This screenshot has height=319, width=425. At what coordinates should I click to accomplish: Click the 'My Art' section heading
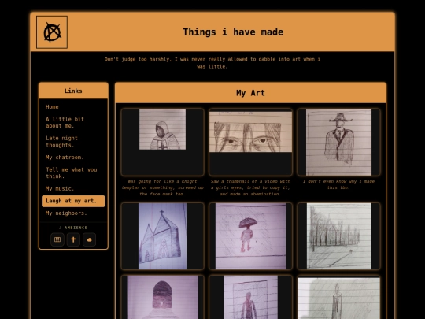pyautogui.click(x=250, y=93)
